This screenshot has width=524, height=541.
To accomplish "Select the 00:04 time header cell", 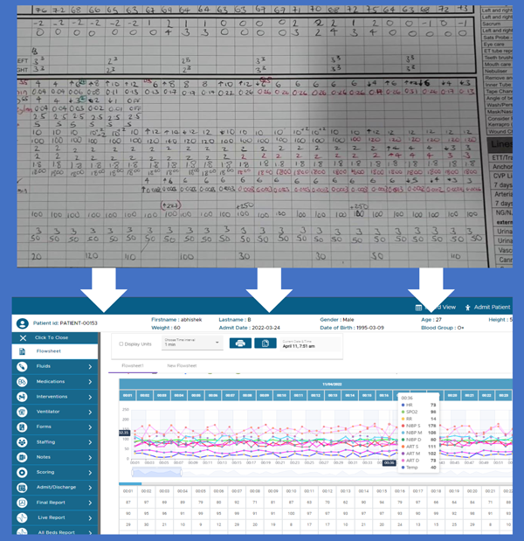I will click(x=178, y=395).
